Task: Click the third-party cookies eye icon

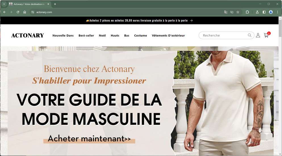Action: (x=232, y=12)
